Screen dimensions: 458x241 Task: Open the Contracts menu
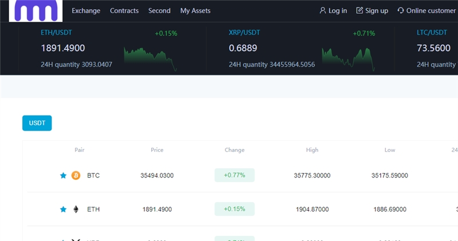(x=124, y=10)
